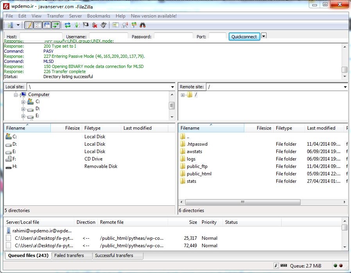Click the Disconnect from server icon
This screenshot has width=351, height=273.
coord(95,25)
